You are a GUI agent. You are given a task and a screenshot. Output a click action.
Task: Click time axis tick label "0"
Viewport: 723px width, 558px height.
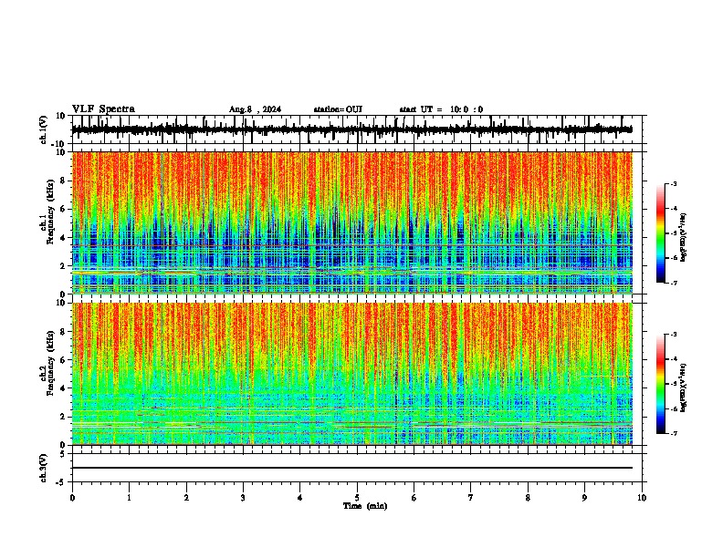[72, 498]
